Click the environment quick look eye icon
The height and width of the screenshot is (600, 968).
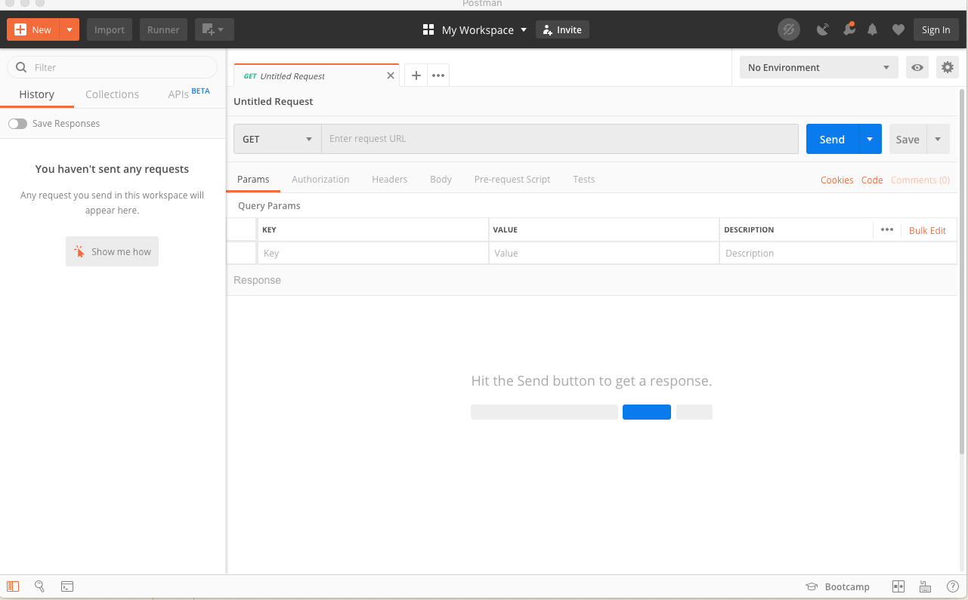(917, 67)
